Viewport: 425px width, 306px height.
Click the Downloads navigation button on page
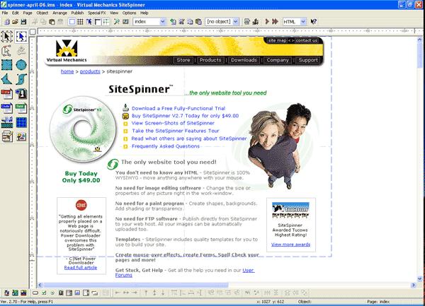coord(244,60)
